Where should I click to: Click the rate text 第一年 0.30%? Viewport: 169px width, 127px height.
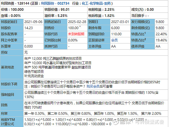(x=34, y=113)
